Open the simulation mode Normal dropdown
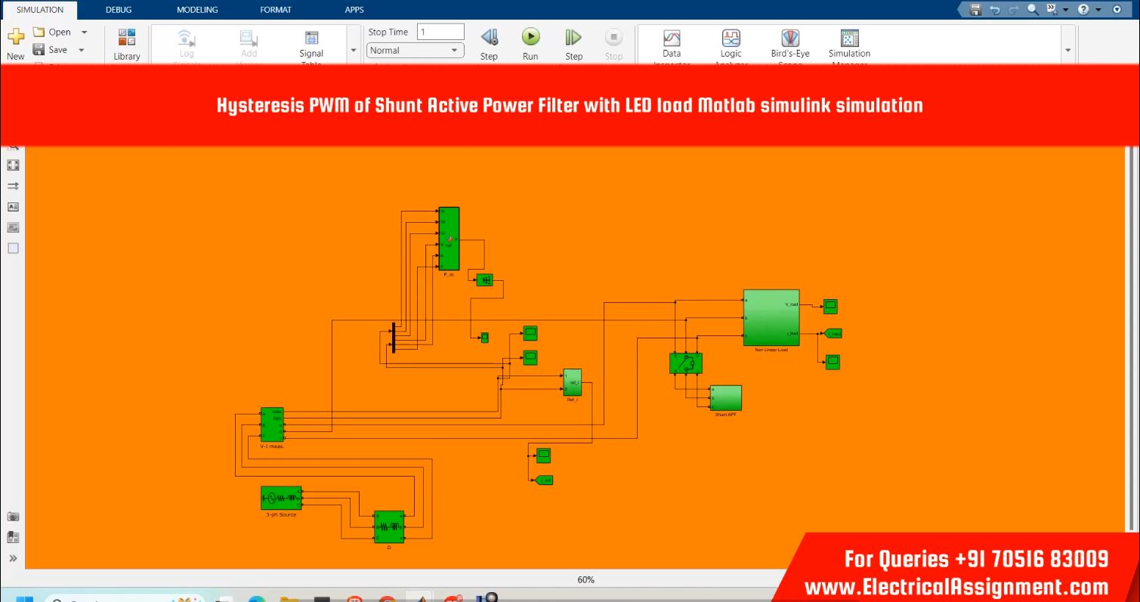The height and width of the screenshot is (602, 1140). (x=415, y=51)
